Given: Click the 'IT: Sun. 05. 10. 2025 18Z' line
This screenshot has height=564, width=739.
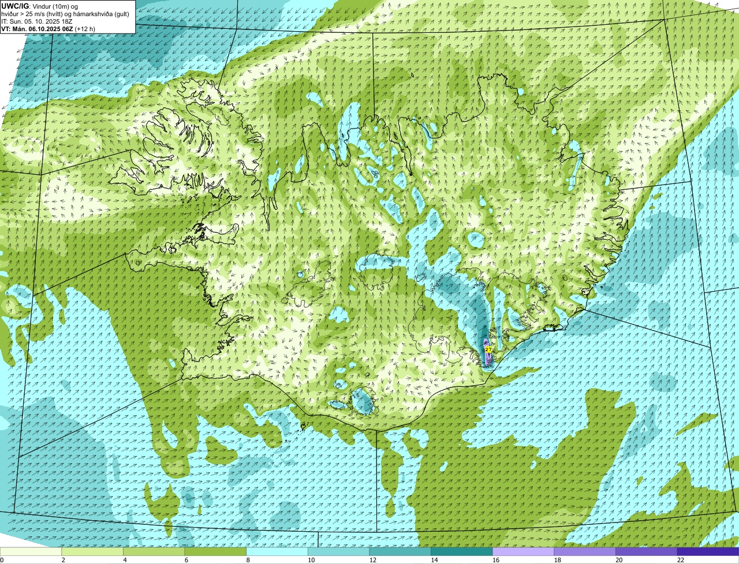Looking at the screenshot, I should [37, 21].
